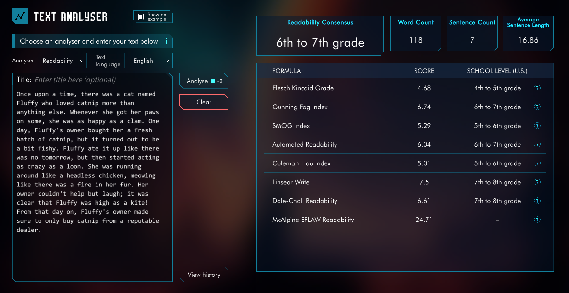Click the info icon beside analyser instructions

click(166, 41)
